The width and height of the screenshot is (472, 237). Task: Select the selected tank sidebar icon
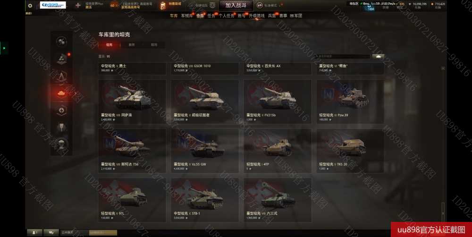(61, 93)
